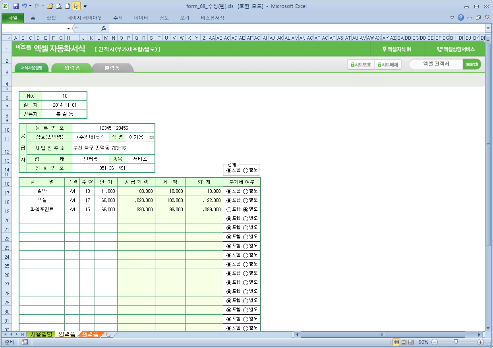Click the Print Preview magnifier icon
Image resolution: width=493 pixels, height=348 pixels.
(59, 6)
